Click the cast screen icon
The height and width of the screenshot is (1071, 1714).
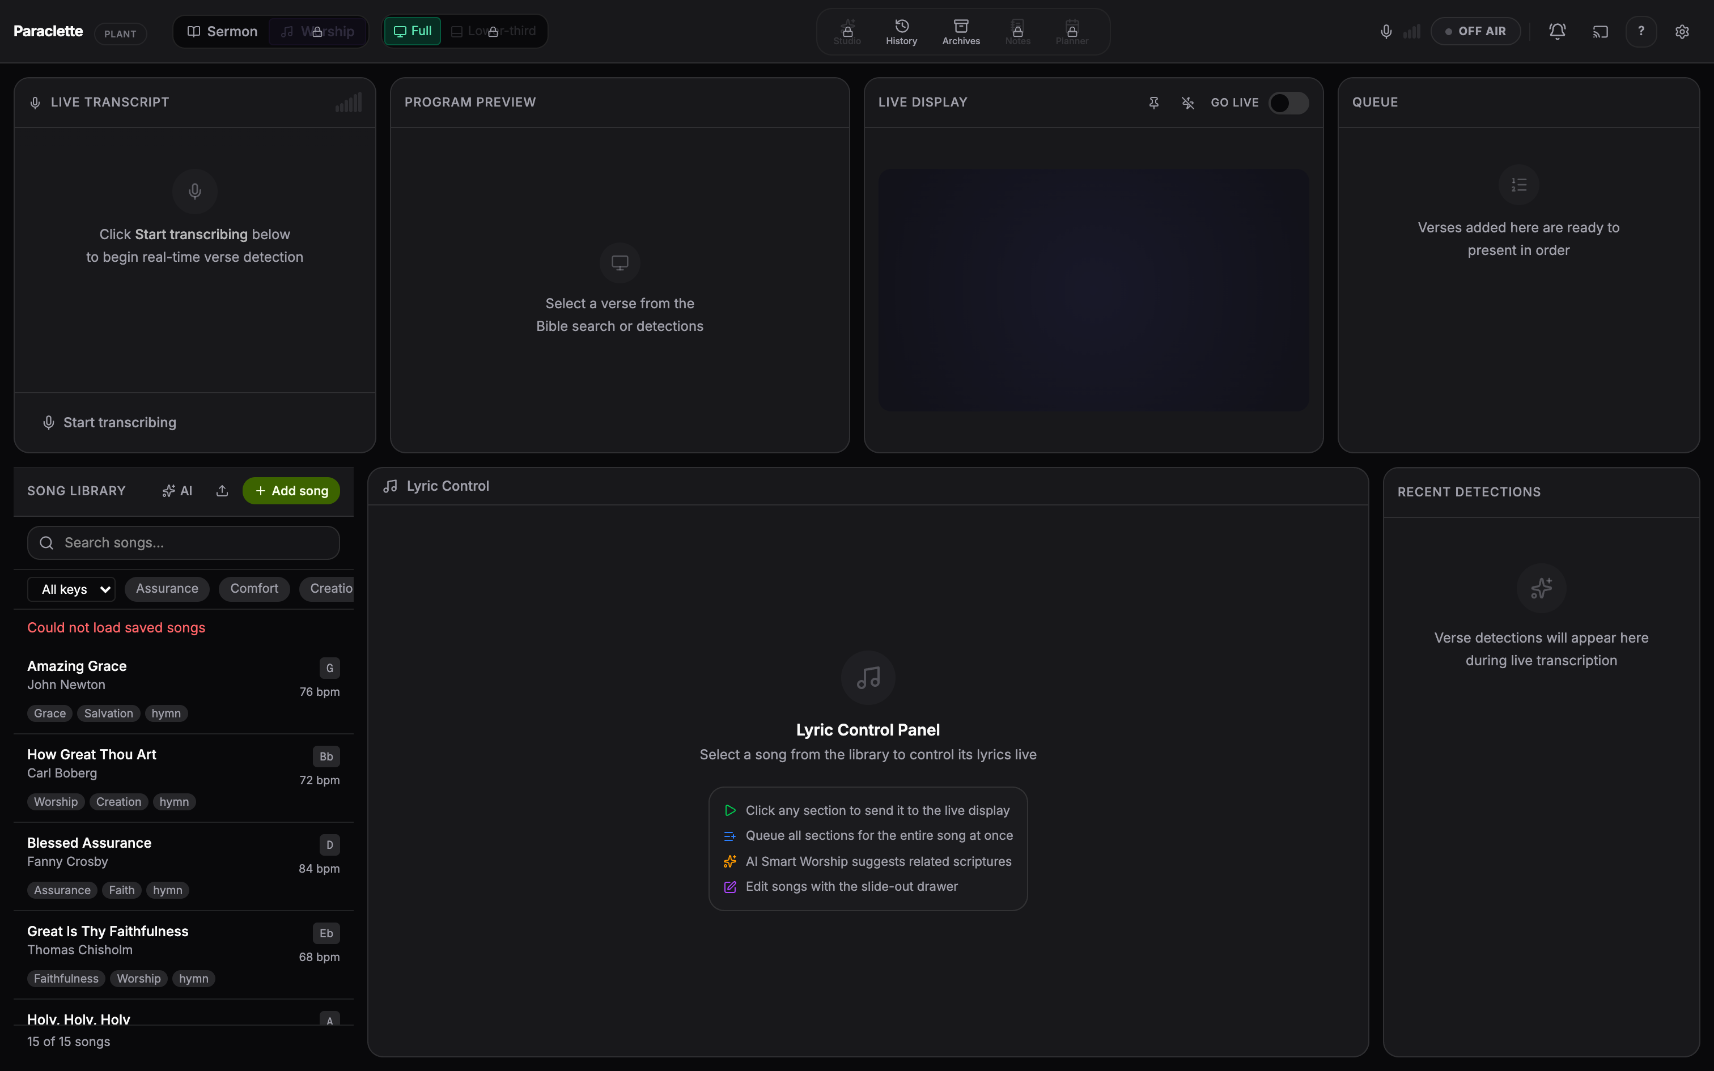[x=1601, y=31]
